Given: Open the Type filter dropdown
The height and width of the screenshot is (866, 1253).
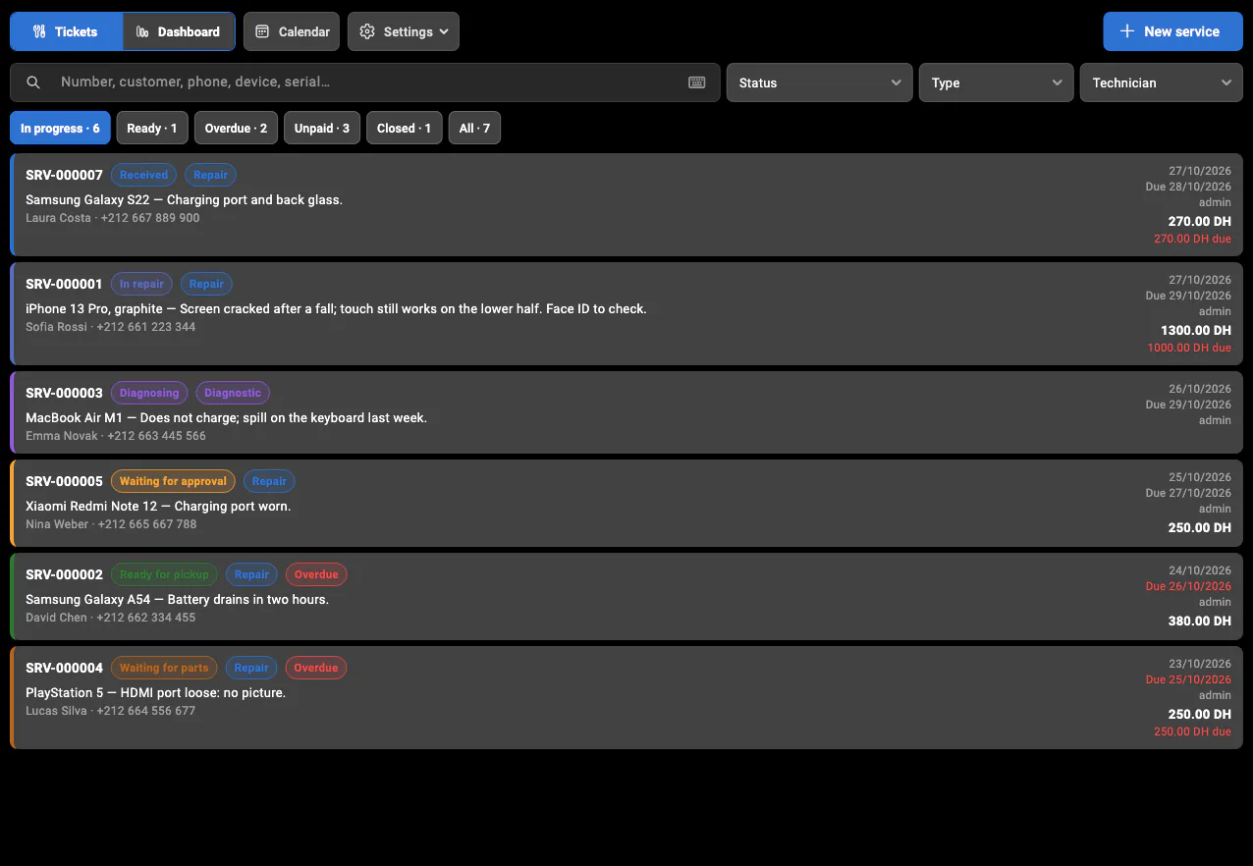Looking at the screenshot, I should [997, 82].
